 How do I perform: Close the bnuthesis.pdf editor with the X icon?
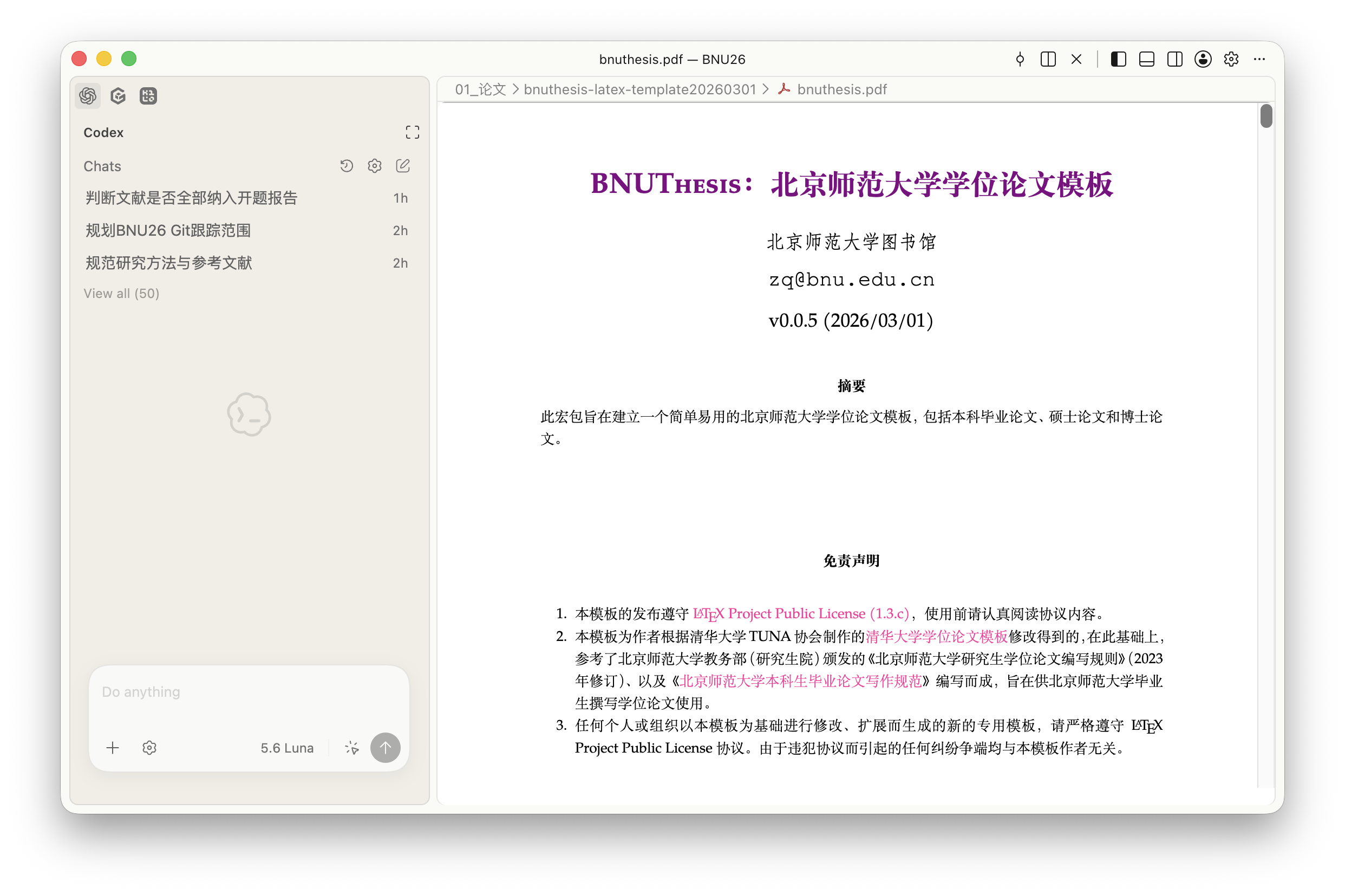point(1076,59)
